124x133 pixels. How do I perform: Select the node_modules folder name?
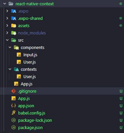click(32, 33)
